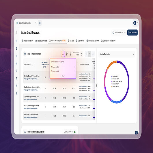Go to next page of entries
Viewport: 153px width, 153px height.
coord(93,54)
